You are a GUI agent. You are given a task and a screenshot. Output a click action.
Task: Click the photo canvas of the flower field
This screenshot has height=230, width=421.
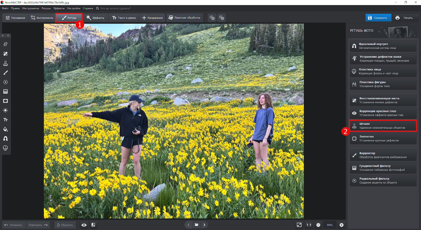174,121
